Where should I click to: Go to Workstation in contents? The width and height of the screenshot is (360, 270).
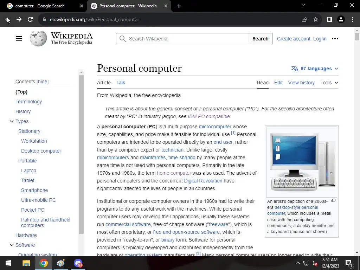[x=34, y=141]
